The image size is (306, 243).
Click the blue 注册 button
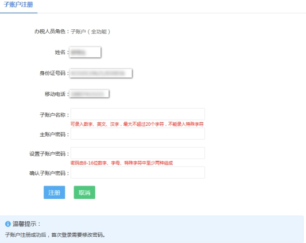(54, 192)
